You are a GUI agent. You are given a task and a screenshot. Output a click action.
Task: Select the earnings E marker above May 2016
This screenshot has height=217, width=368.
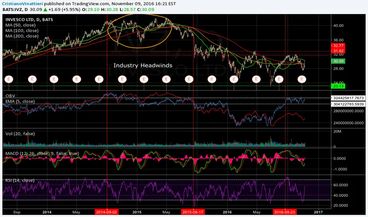click(256, 79)
